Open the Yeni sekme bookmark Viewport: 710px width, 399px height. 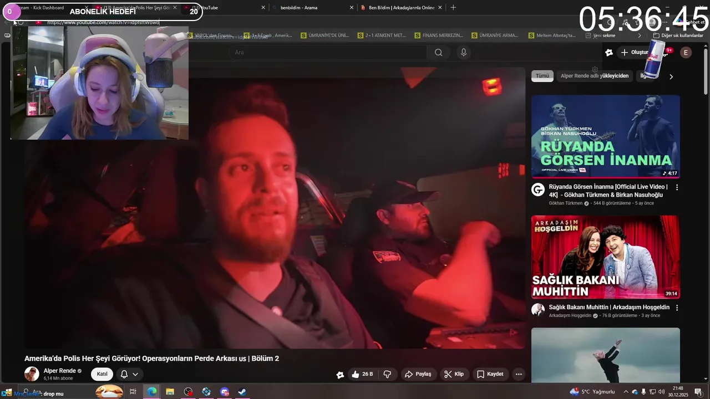[600, 35]
